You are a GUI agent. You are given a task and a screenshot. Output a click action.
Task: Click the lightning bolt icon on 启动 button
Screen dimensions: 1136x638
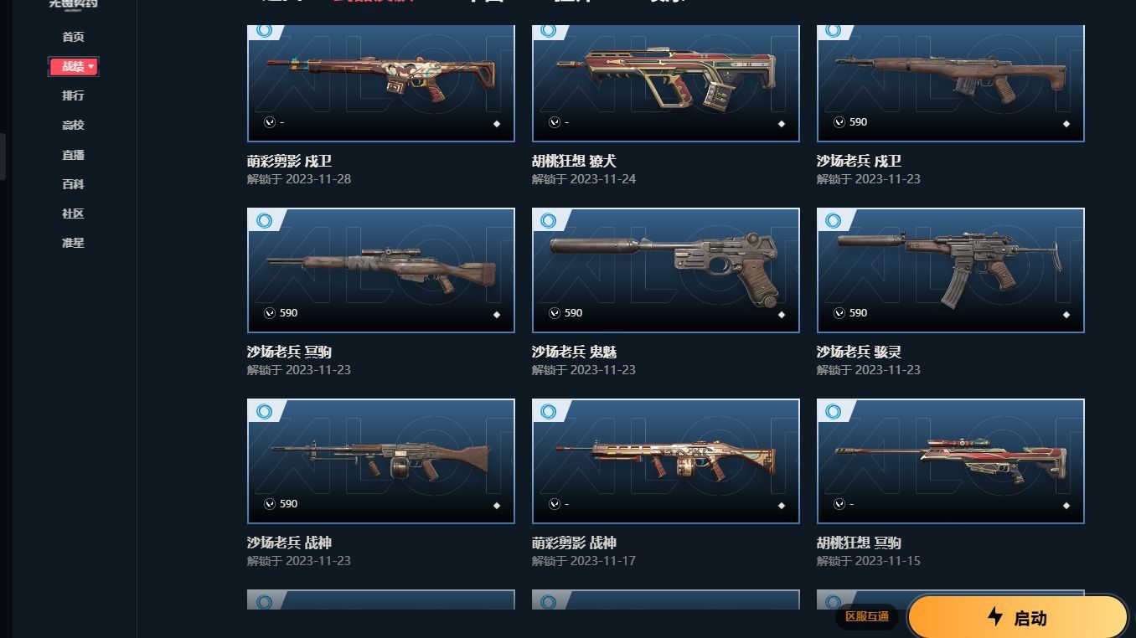pos(995,617)
